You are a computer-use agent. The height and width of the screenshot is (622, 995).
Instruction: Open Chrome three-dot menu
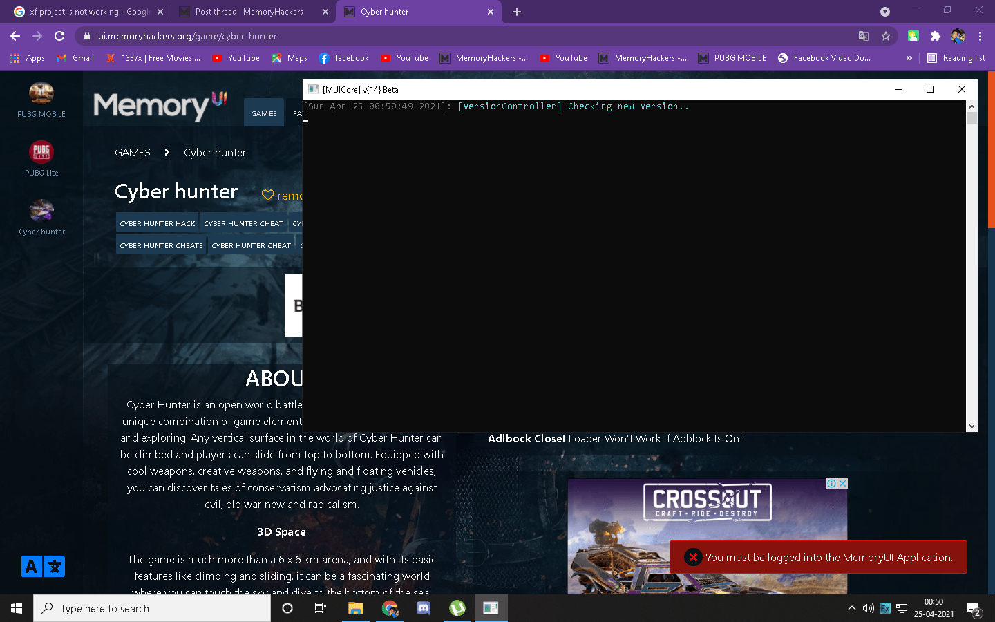(980, 36)
